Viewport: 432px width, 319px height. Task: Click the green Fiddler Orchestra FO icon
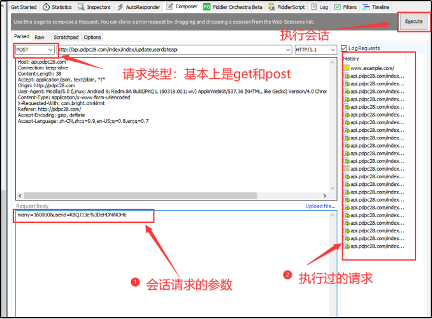pos(206,7)
